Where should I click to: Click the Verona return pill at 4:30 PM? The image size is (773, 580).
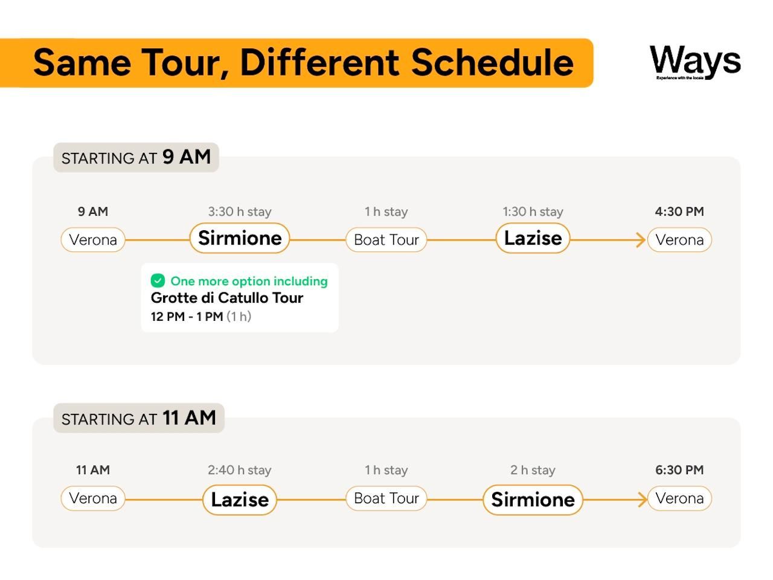tap(679, 240)
